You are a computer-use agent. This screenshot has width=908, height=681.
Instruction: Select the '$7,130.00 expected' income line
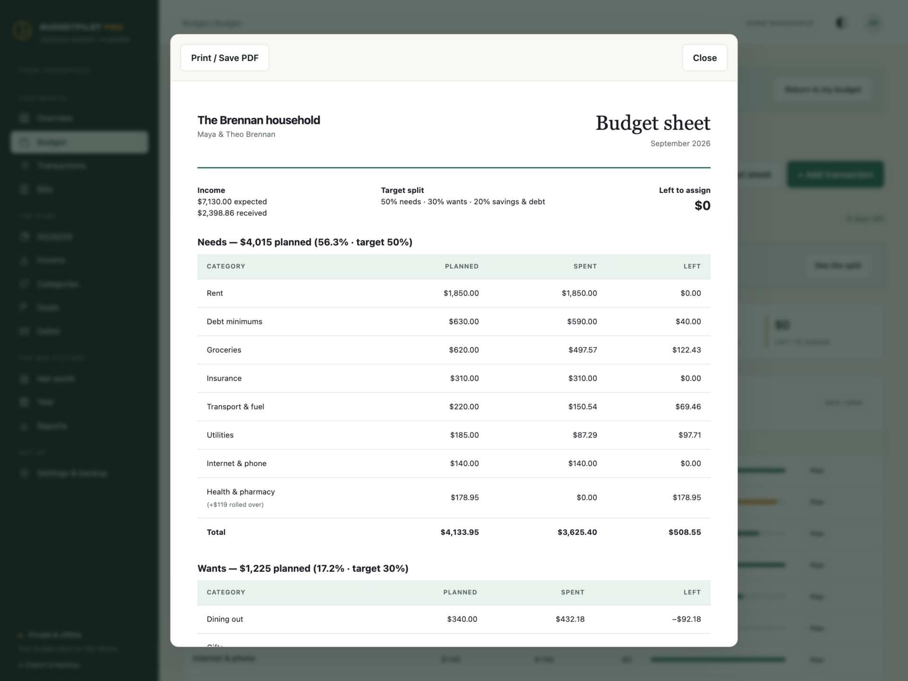click(x=232, y=201)
